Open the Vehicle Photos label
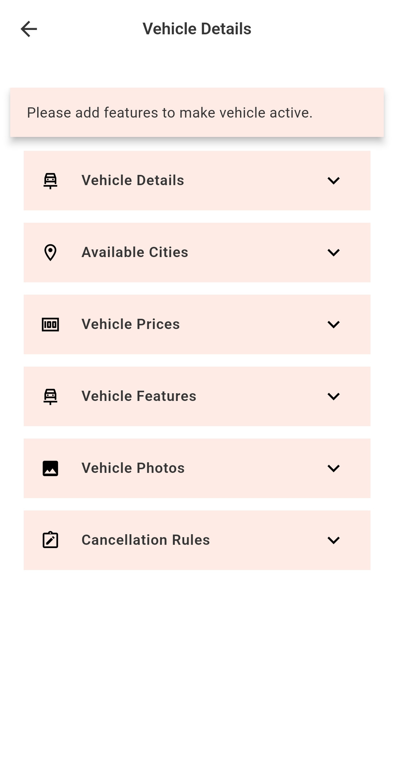 [133, 468]
